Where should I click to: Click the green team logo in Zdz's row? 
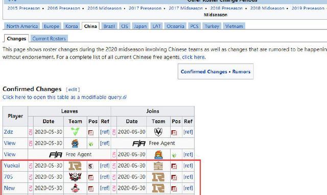coord(75,132)
